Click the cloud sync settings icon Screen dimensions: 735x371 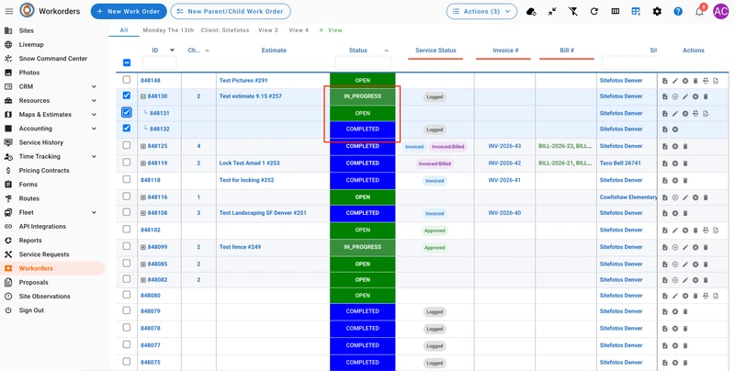tap(531, 11)
